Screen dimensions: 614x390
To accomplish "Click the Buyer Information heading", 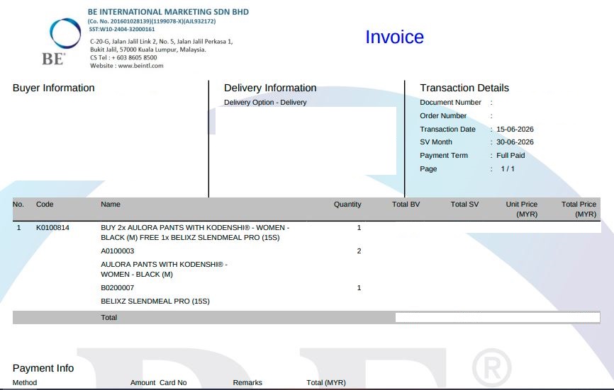I will pos(54,88).
